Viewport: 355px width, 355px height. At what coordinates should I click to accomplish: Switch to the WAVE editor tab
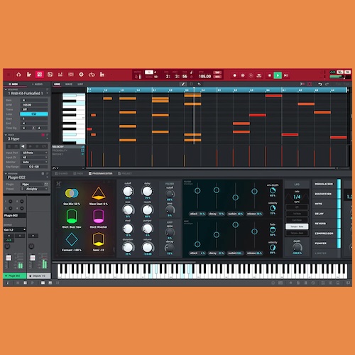[69, 84]
